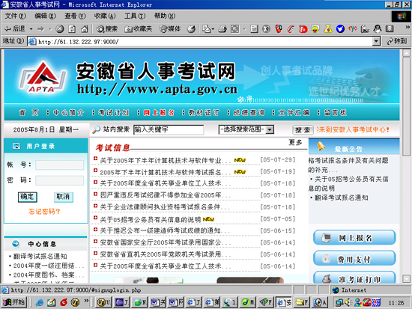Click the 更多 link in 考试信息
Viewport: 412px width, 309px height.
click(295, 143)
